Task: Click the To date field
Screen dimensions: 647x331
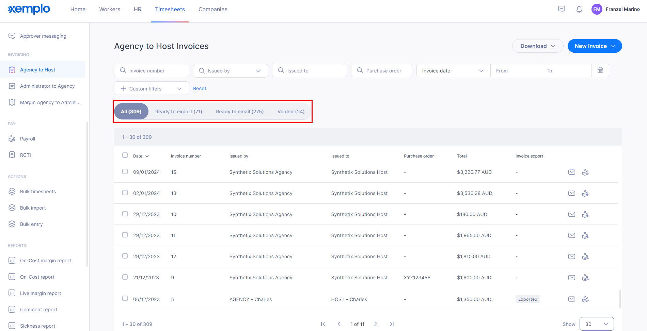Action: [x=566, y=70]
